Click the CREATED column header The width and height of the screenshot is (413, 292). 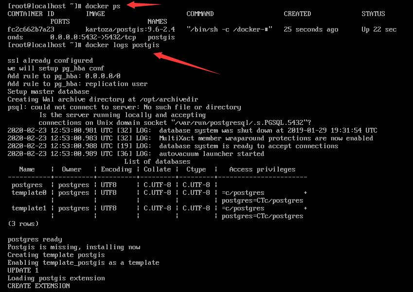(x=297, y=14)
